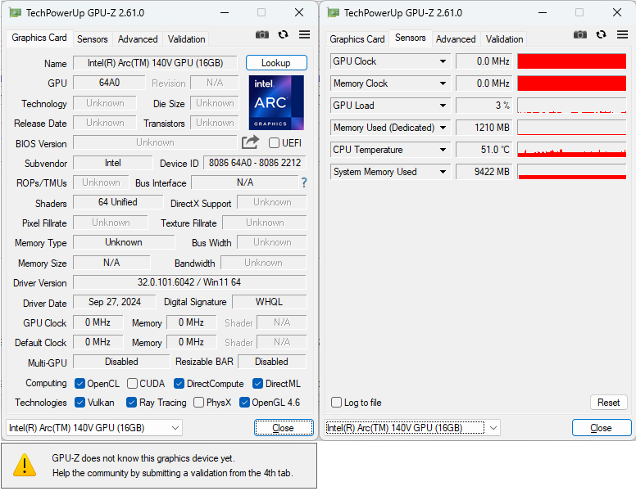Screen dimensions: 636x491
Task: Click GPU-Z app icon in right title bar
Action: 333,12
